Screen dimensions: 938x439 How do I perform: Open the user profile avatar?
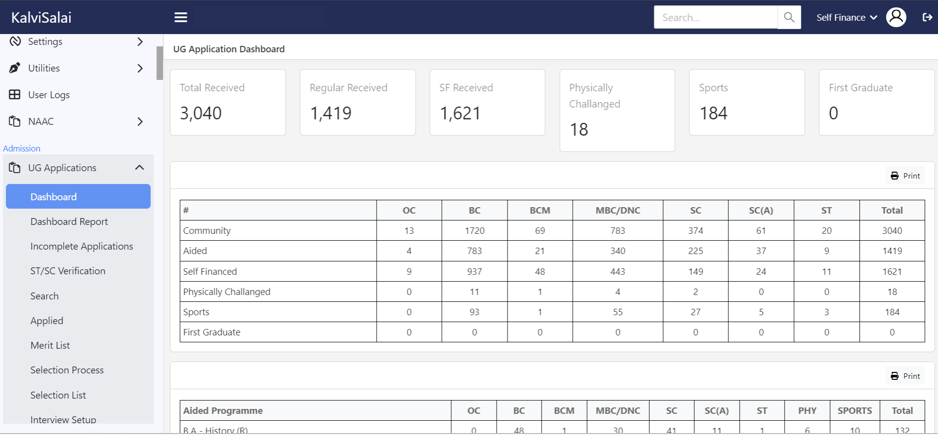pyautogui.click(x=896, y=17)
